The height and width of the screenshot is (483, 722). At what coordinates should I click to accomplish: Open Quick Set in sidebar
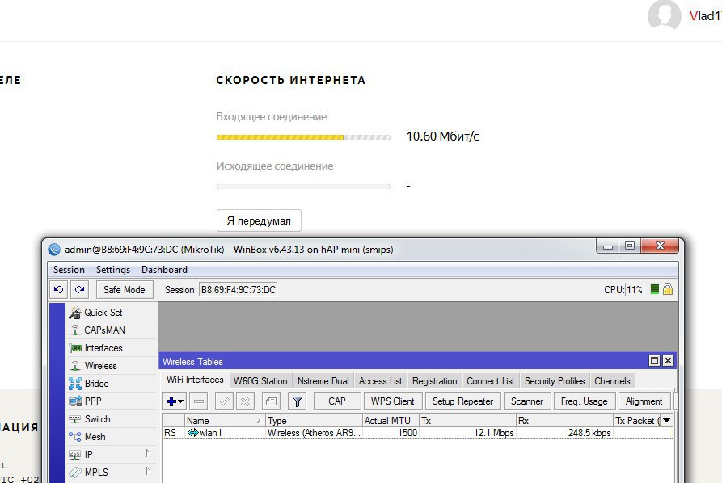[112, 313]
